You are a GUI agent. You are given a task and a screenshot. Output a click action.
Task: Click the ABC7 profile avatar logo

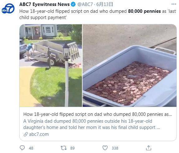click(x=8, y=9)
